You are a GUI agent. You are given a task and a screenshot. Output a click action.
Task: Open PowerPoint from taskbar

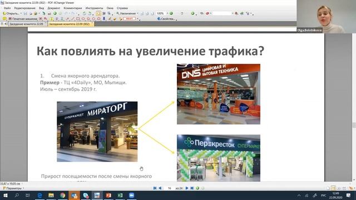tap(108, 195)
